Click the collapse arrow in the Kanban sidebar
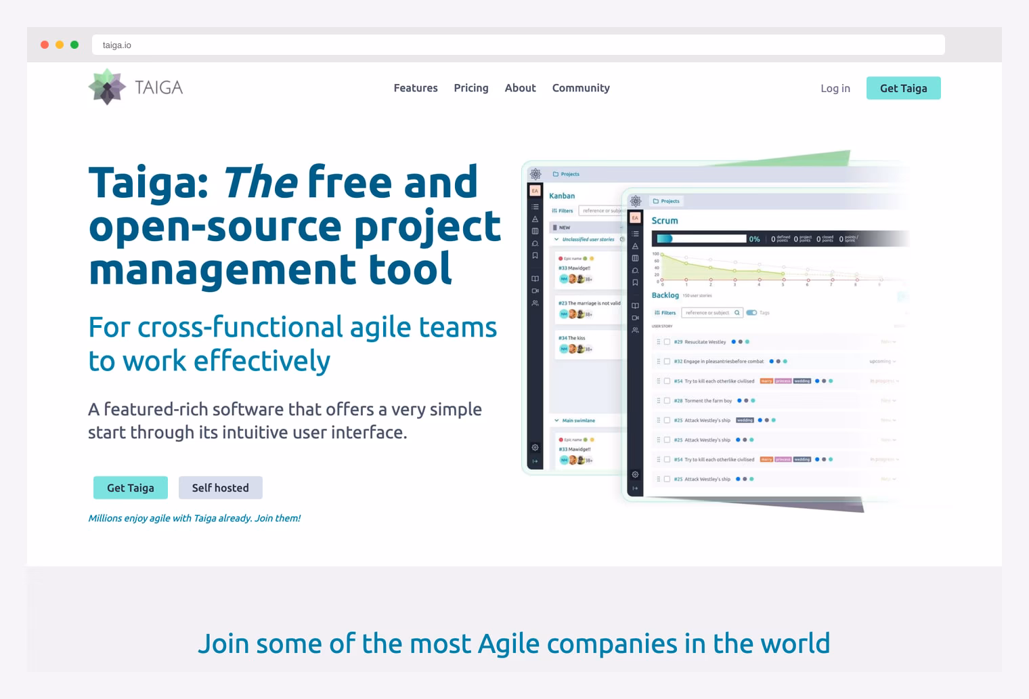Image resolution: width=1029 pixels, height=699 pixels. (x=535, y=461)
